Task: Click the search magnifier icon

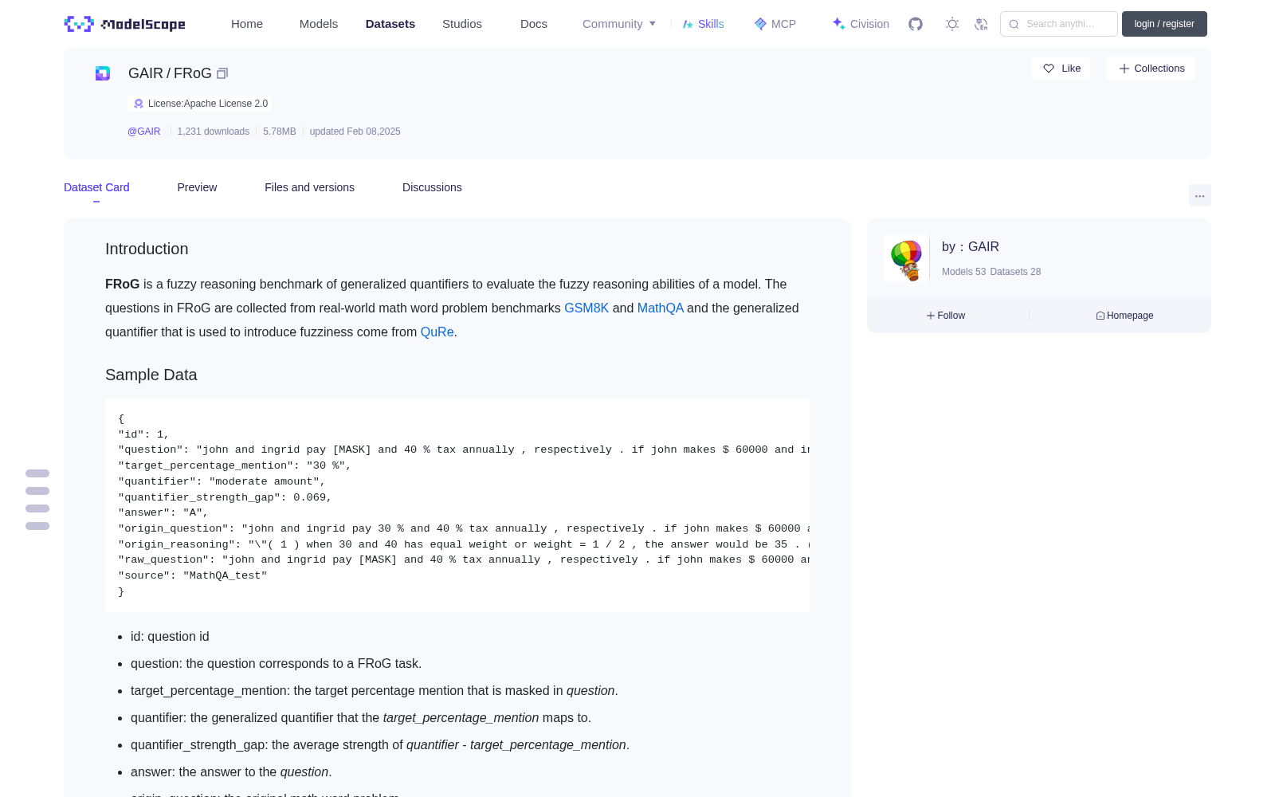Action: [1014, 24]
